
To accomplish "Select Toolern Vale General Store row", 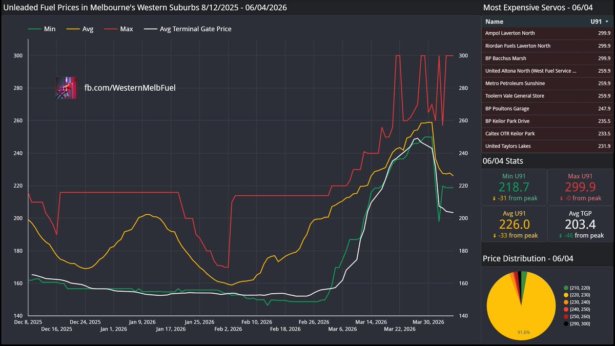I will [x=547, y=96].
